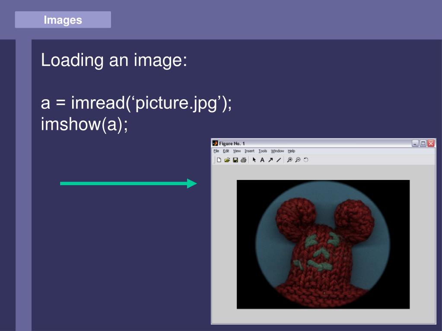Click the Save floppy disk icon
The image size is (442, 331).
235,160
